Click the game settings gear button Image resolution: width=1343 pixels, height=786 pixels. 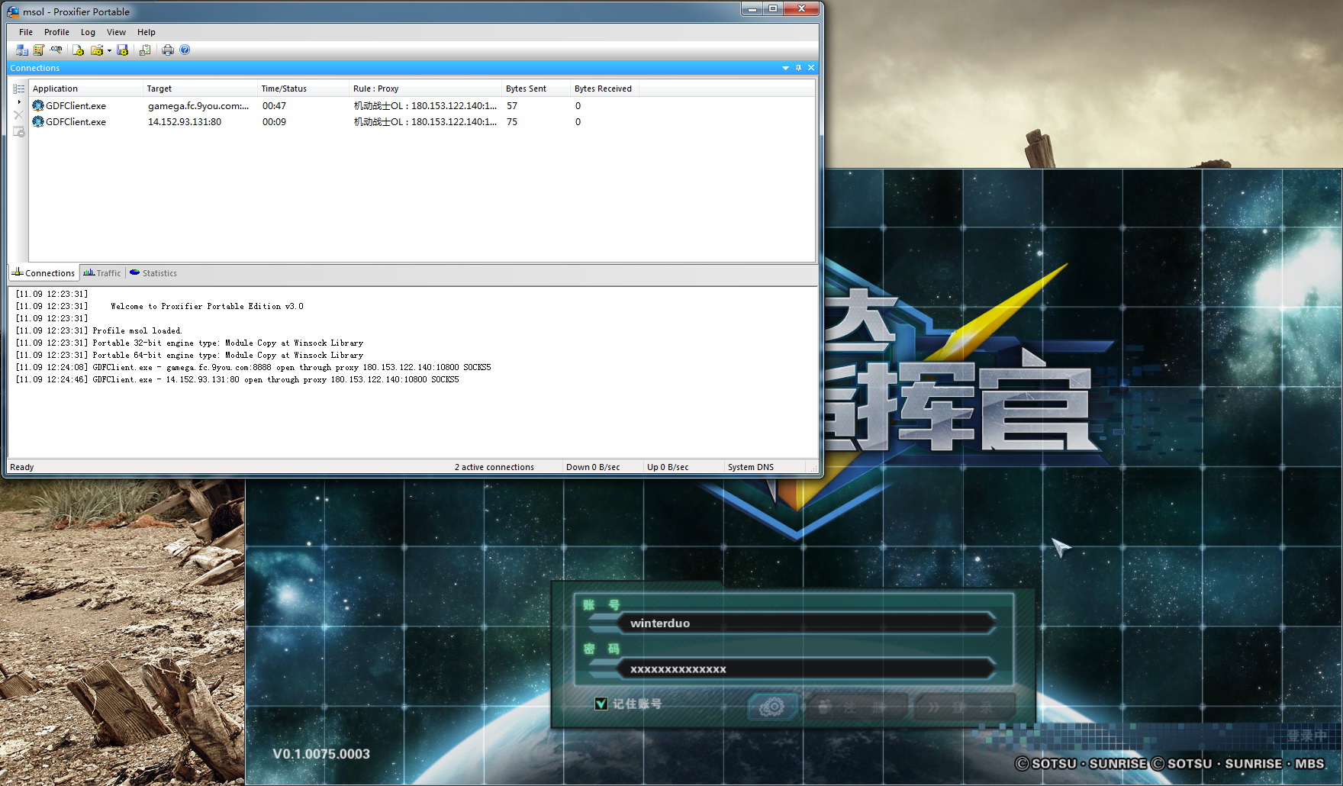771,707
